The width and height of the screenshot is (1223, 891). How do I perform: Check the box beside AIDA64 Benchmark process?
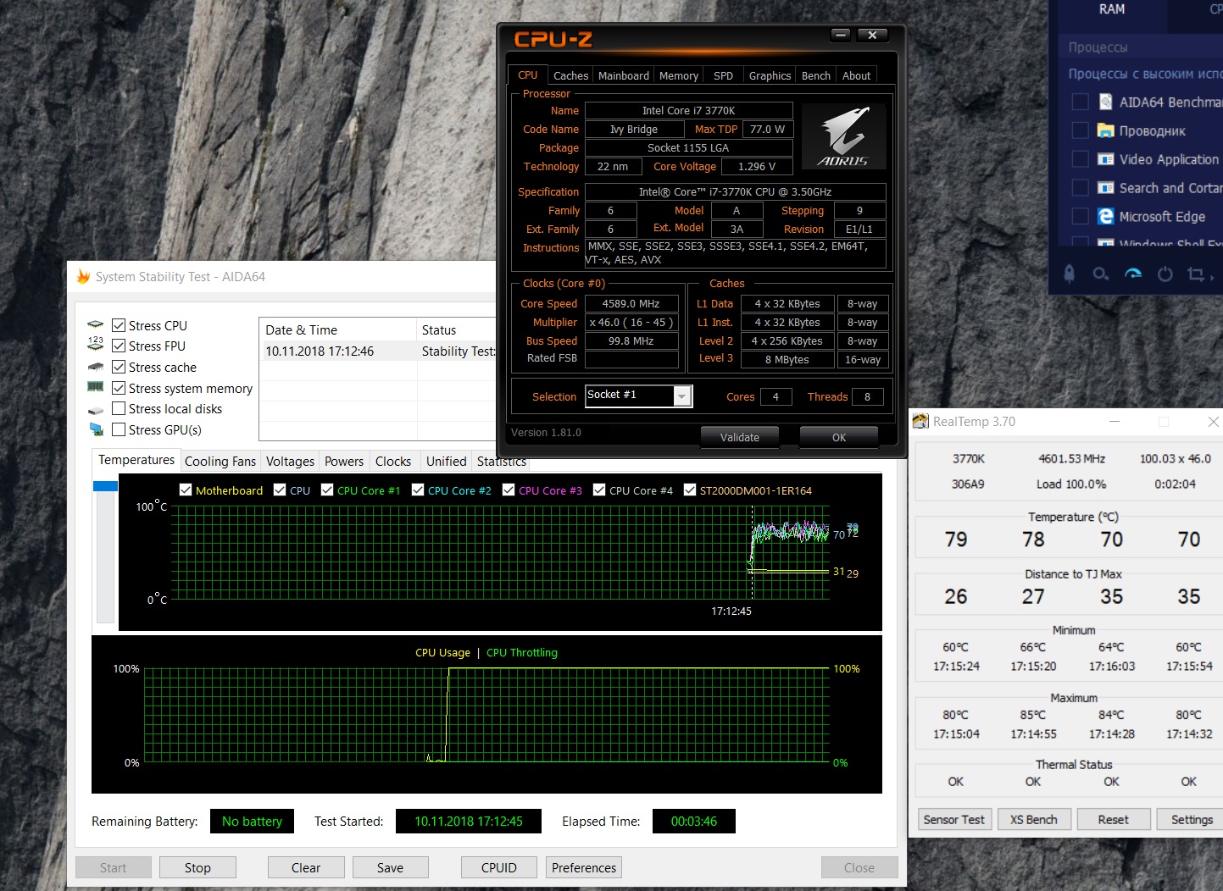click(x=1081, y=102)
